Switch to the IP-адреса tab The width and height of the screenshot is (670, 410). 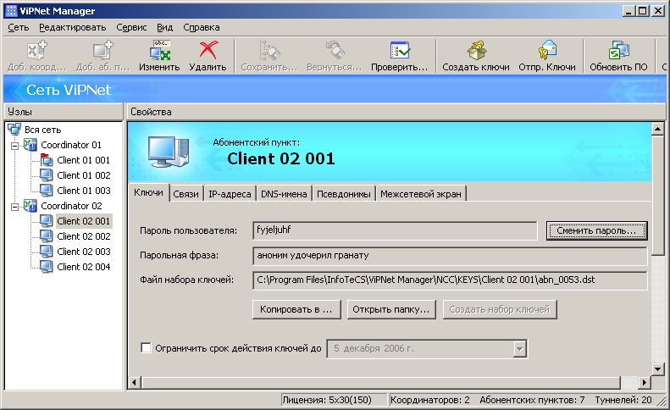[230, 194]
